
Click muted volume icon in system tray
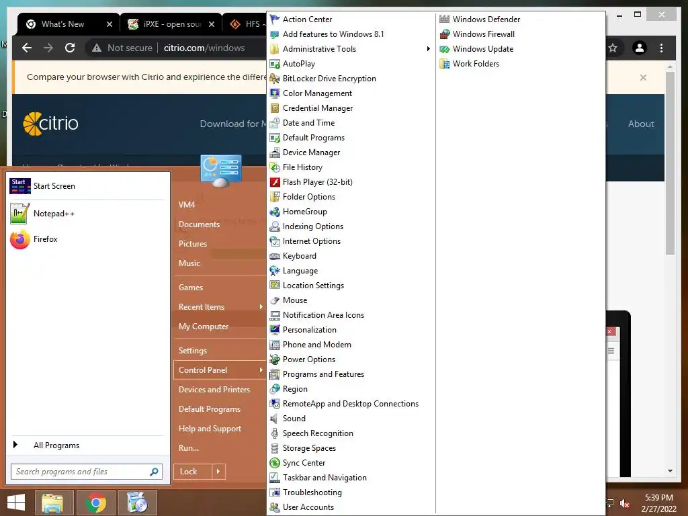point(625,503)
